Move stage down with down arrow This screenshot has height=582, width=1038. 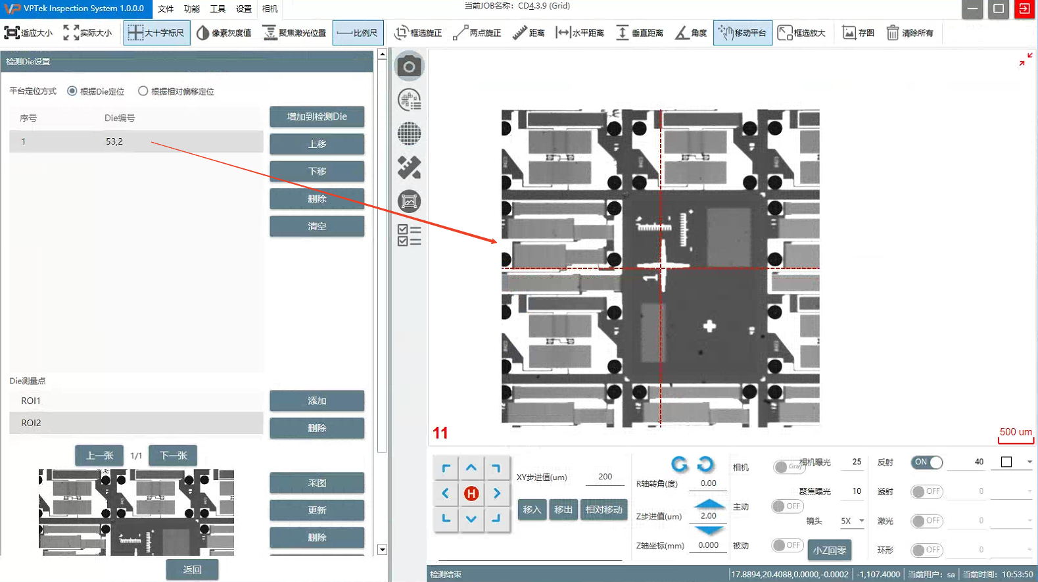pyautogui.click(x=471, y=518)
